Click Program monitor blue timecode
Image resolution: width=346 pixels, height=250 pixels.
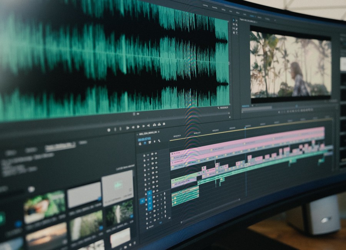tap(245, 106)
